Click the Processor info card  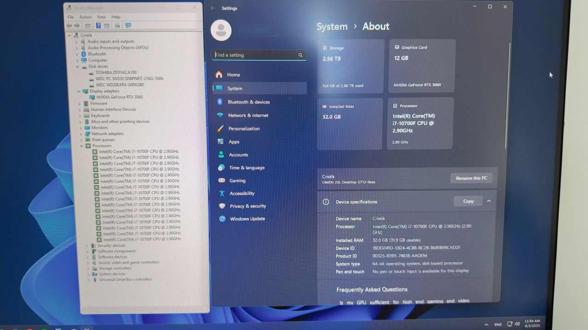tap(421, 123)
